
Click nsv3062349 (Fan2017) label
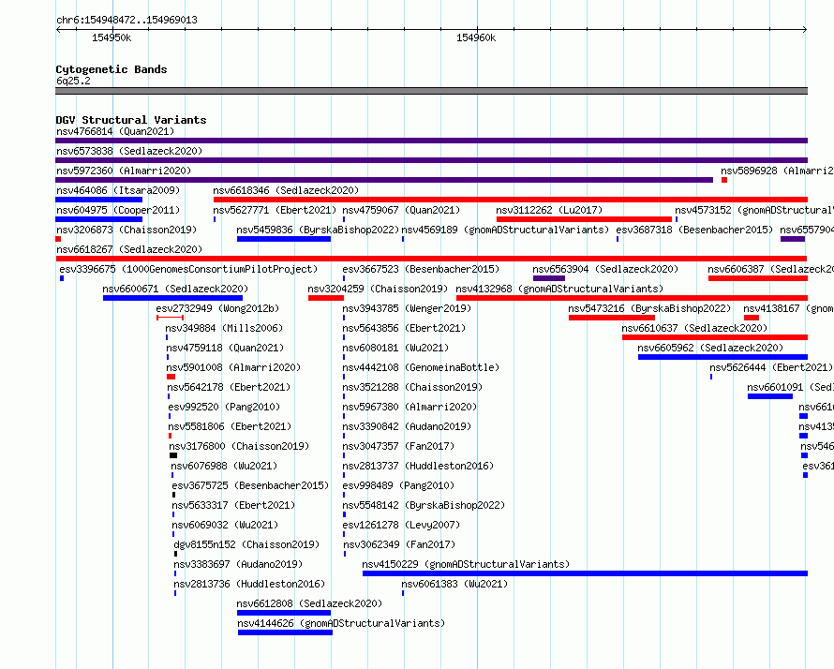point(399,544)
